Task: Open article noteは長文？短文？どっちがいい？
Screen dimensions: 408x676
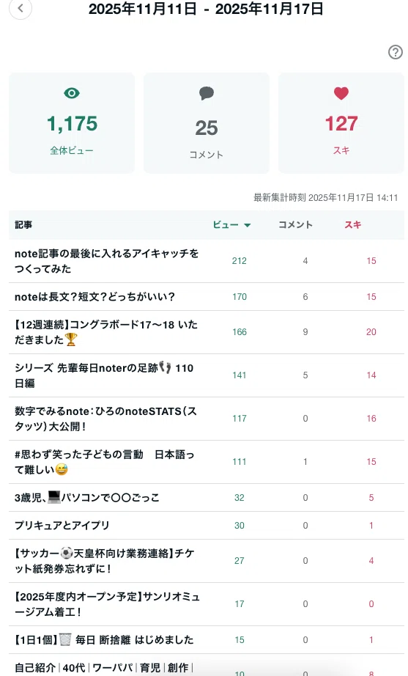Action: (94, 297)
